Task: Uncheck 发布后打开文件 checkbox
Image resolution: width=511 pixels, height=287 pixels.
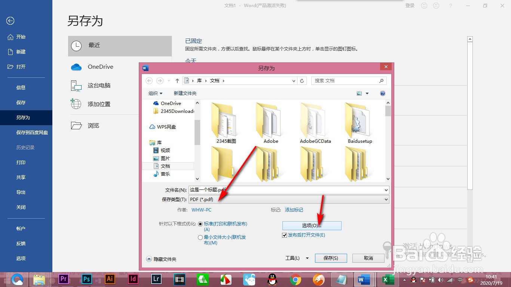Action: coord(285,235)
